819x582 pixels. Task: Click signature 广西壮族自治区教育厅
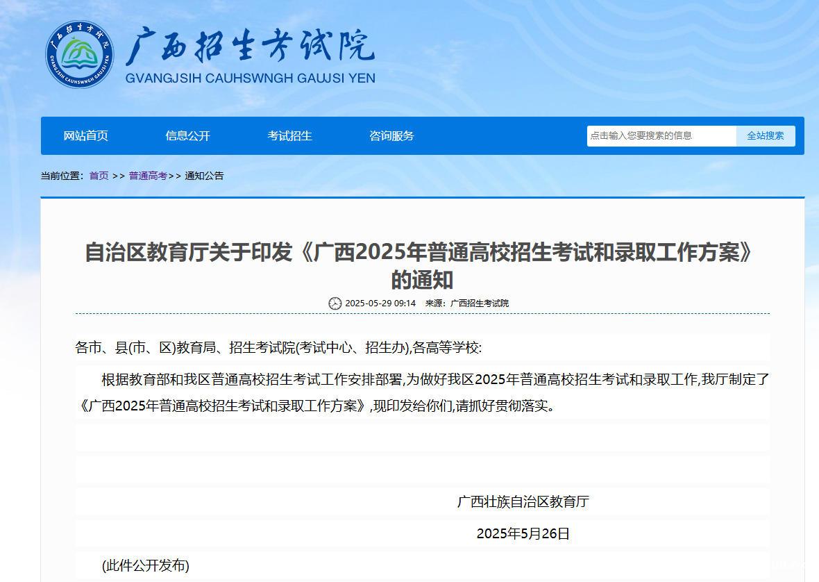523,502
